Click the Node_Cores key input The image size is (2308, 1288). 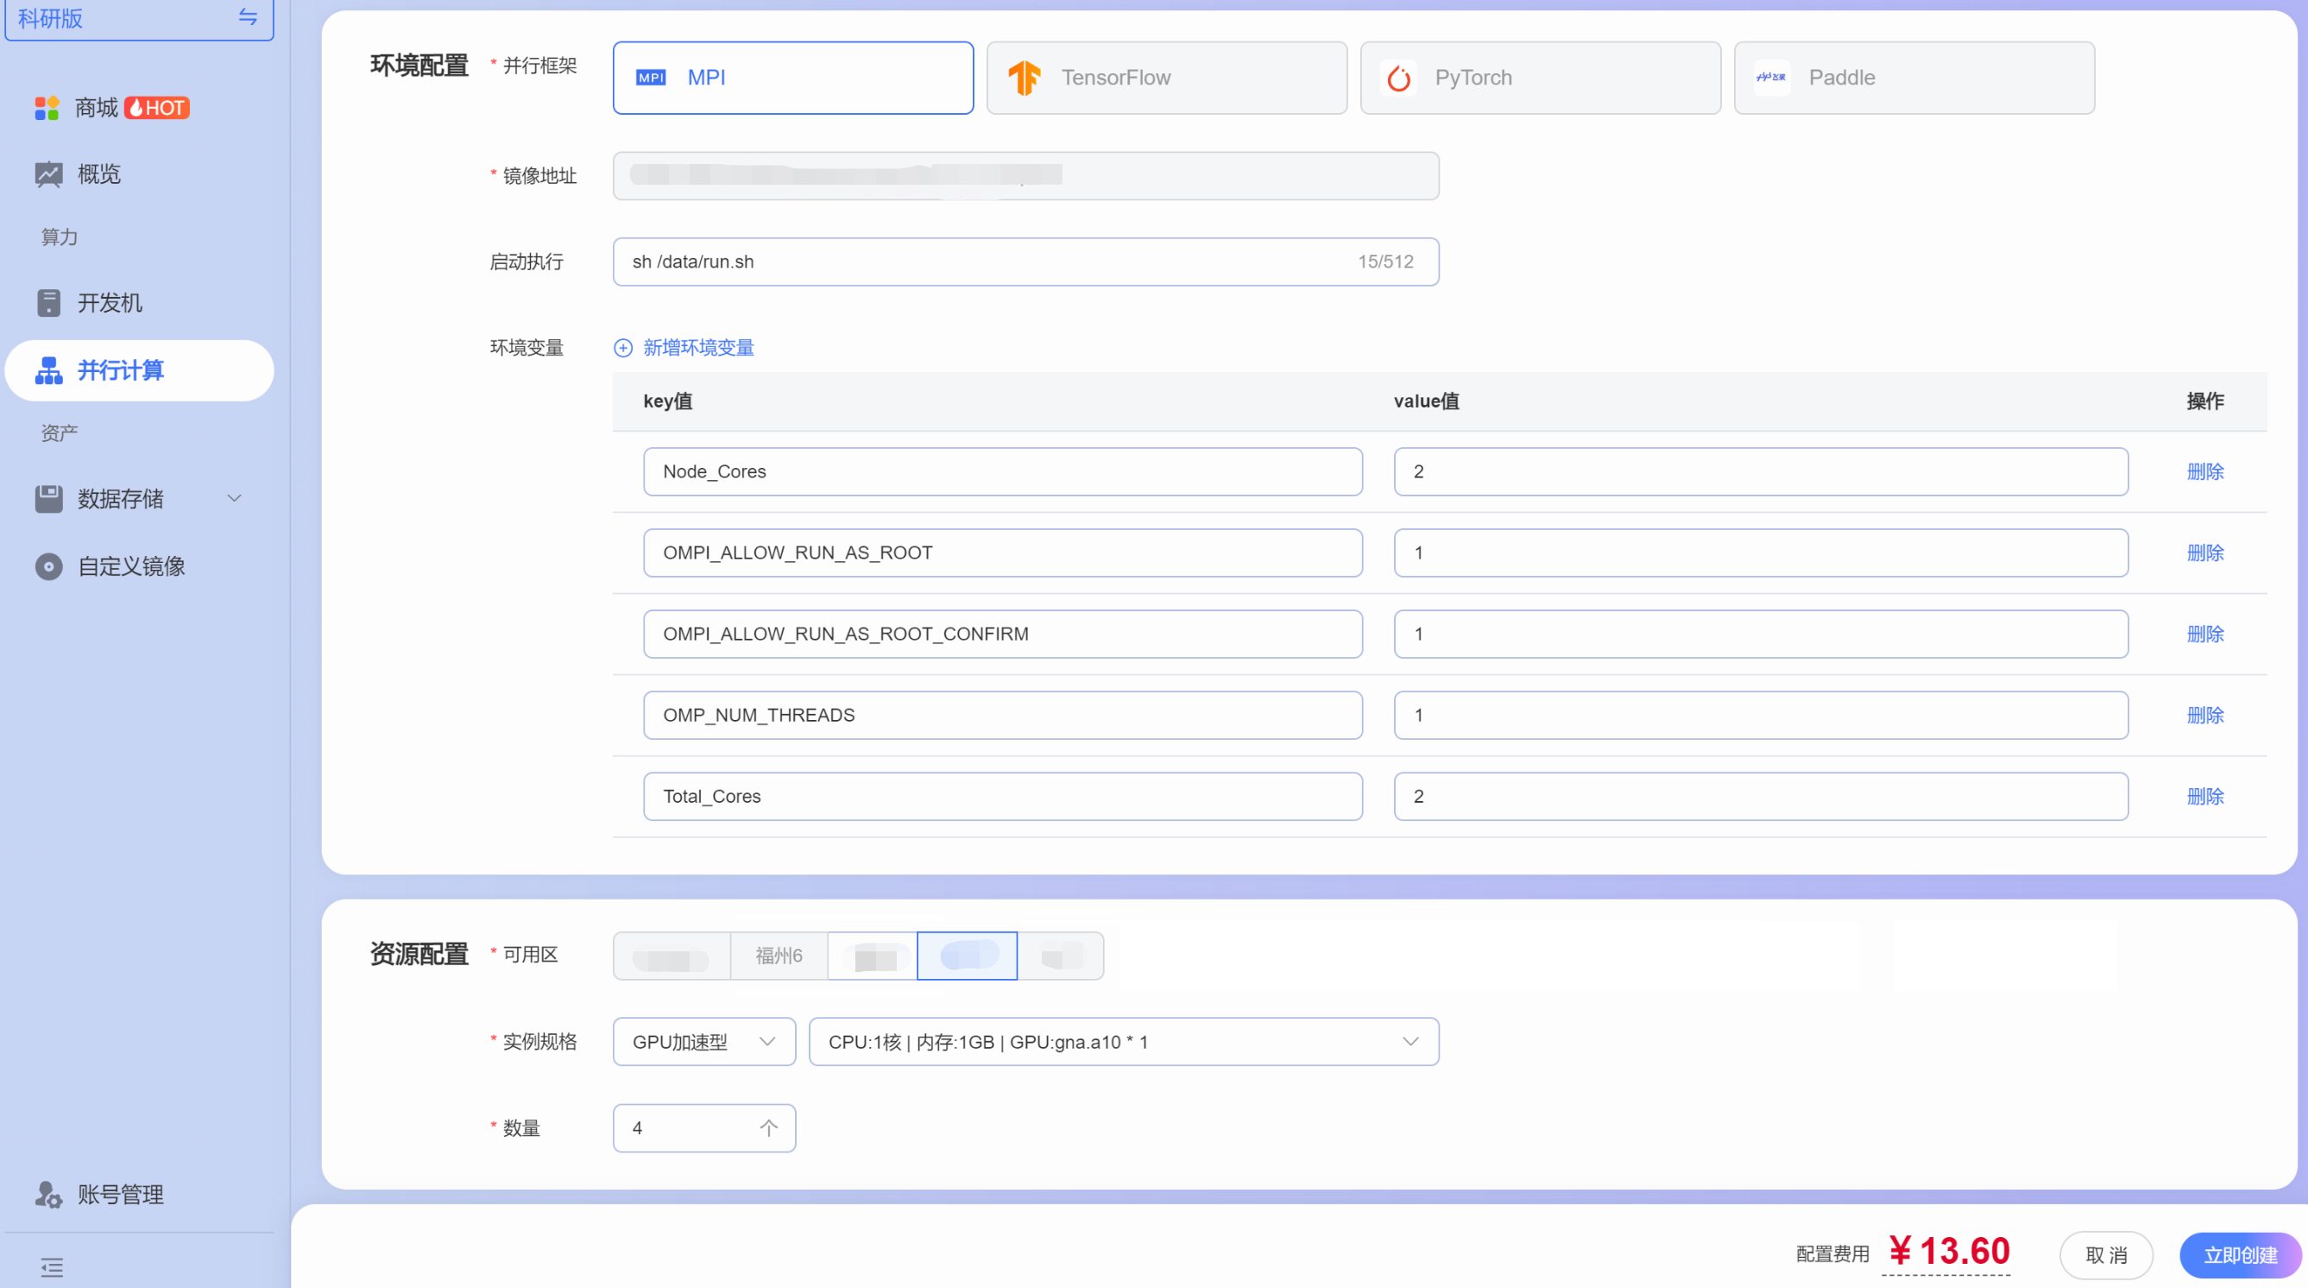1003,471
